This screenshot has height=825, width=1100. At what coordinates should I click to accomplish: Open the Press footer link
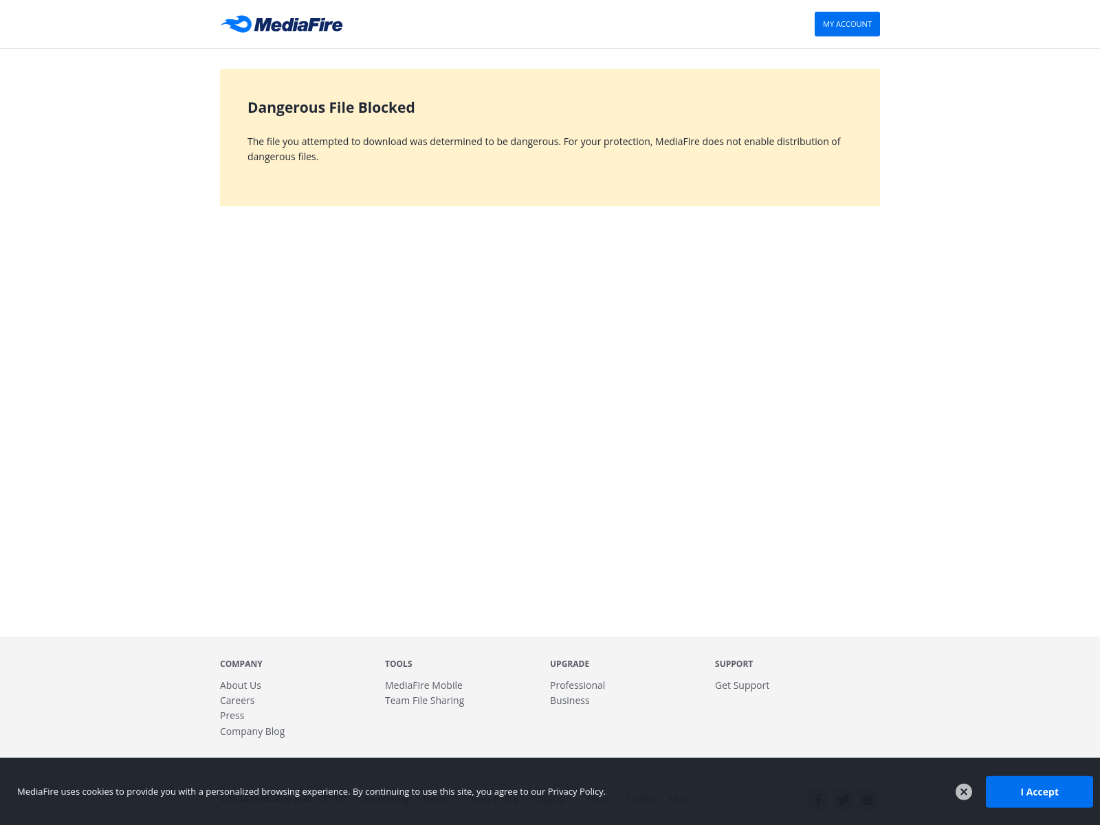pos(232,716)
